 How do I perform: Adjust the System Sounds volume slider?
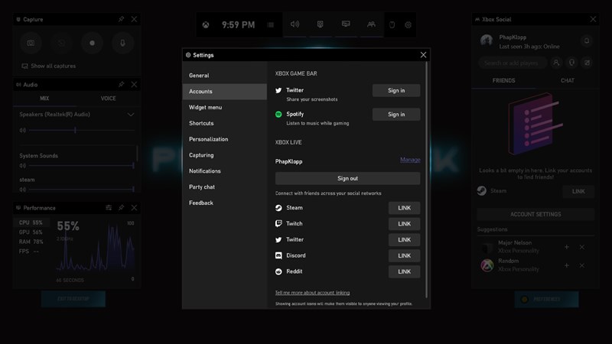click(x=82, y=166)
